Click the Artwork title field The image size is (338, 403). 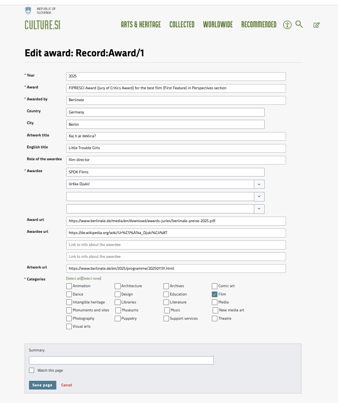click(176, 136)
